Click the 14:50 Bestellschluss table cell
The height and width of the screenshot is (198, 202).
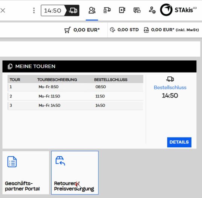click(100, 105)
